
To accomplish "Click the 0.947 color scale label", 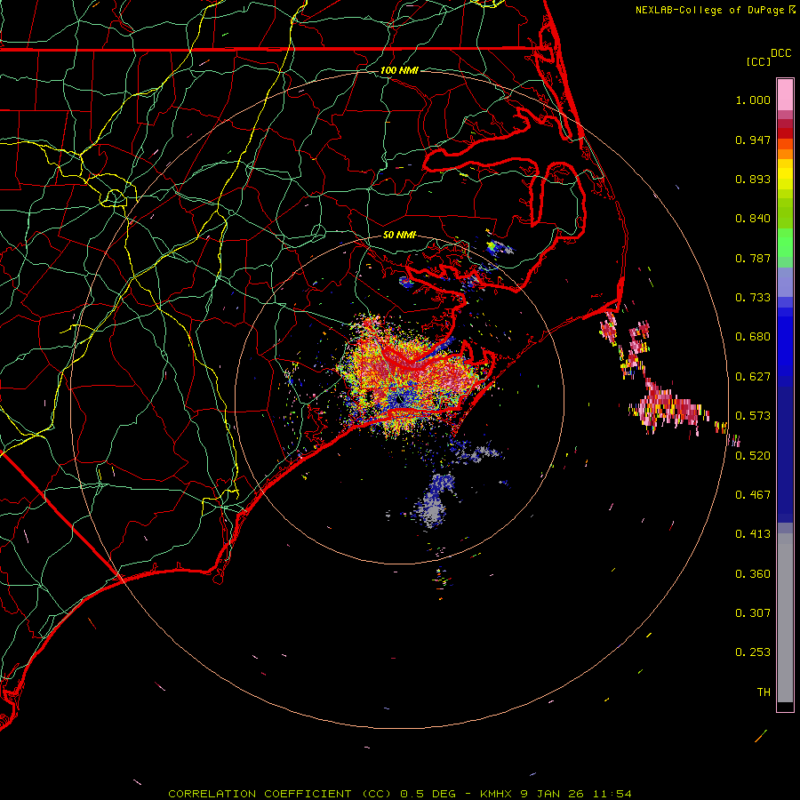I will [753, 140].
